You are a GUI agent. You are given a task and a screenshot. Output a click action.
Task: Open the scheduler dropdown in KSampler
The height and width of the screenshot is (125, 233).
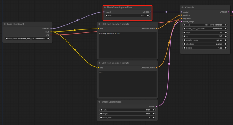tap(205, 44)
